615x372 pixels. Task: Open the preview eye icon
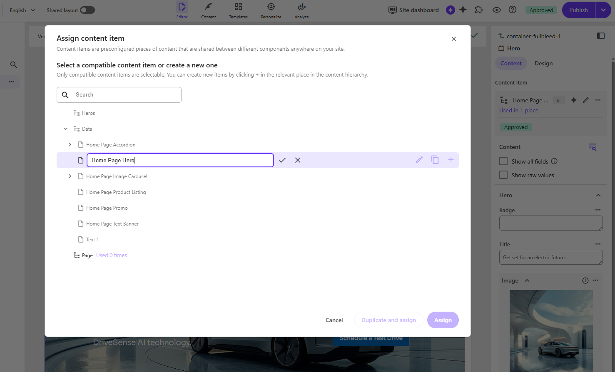[x=496, y=10]
